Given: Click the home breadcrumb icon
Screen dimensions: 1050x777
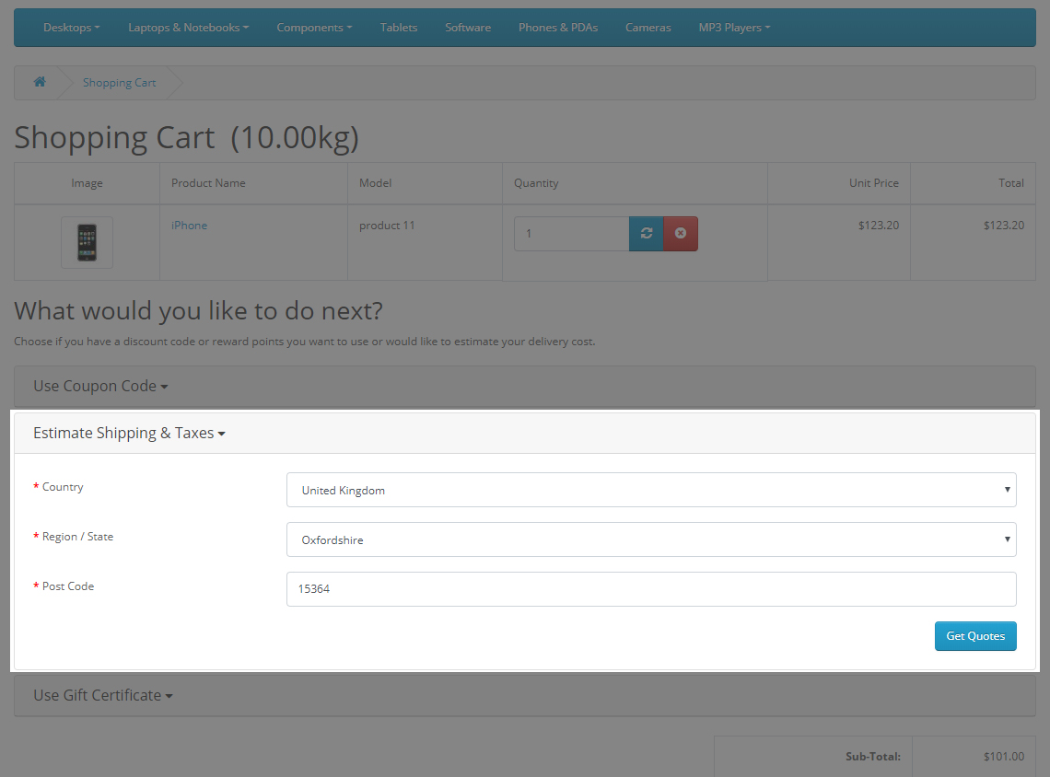Looking at the screenshot, I should coord(39,82).
